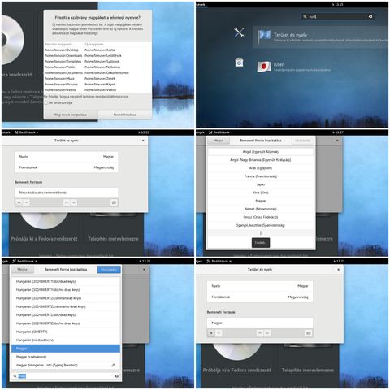Open Beállítások app menu at clock 13:17

tap(220, 132)
